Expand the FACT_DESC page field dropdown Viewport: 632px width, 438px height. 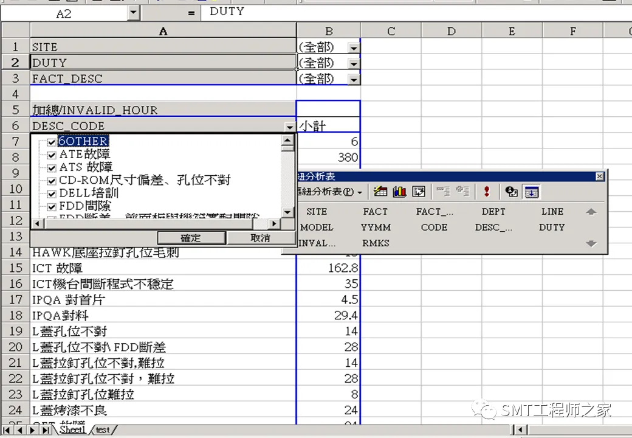pos(354,80)
